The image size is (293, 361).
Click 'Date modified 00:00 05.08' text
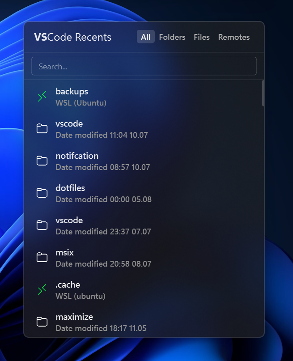pos(104,200)
